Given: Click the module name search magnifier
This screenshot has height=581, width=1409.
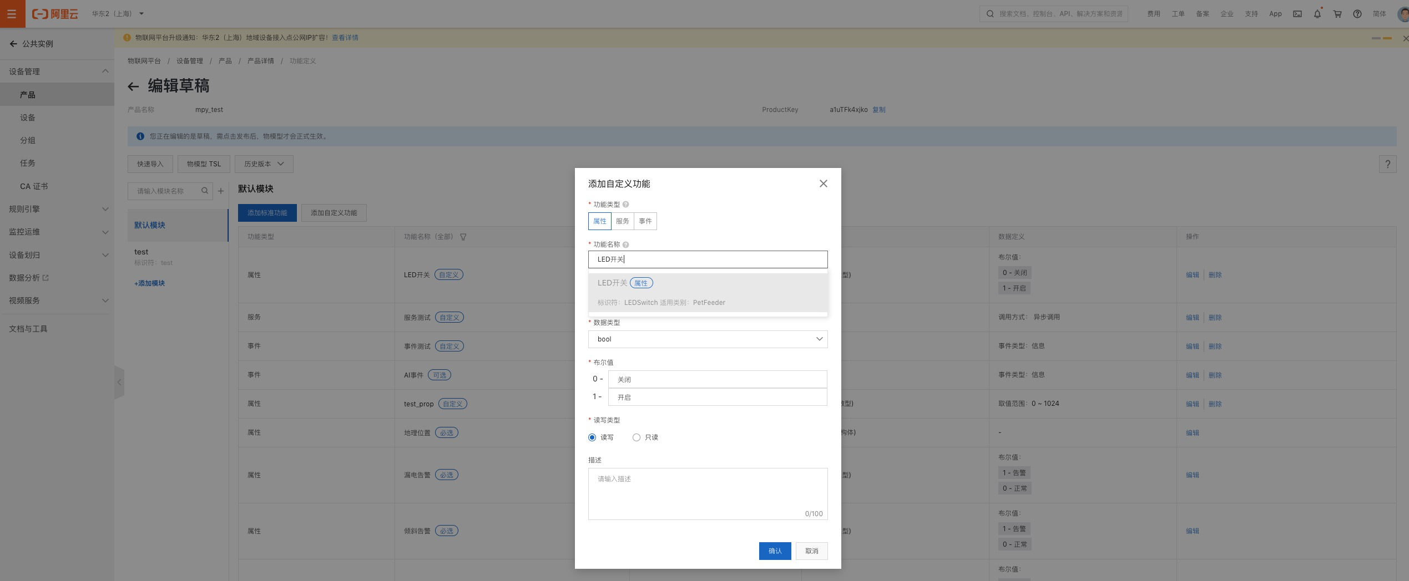Looking at the screenshot, I should (205, 191).
